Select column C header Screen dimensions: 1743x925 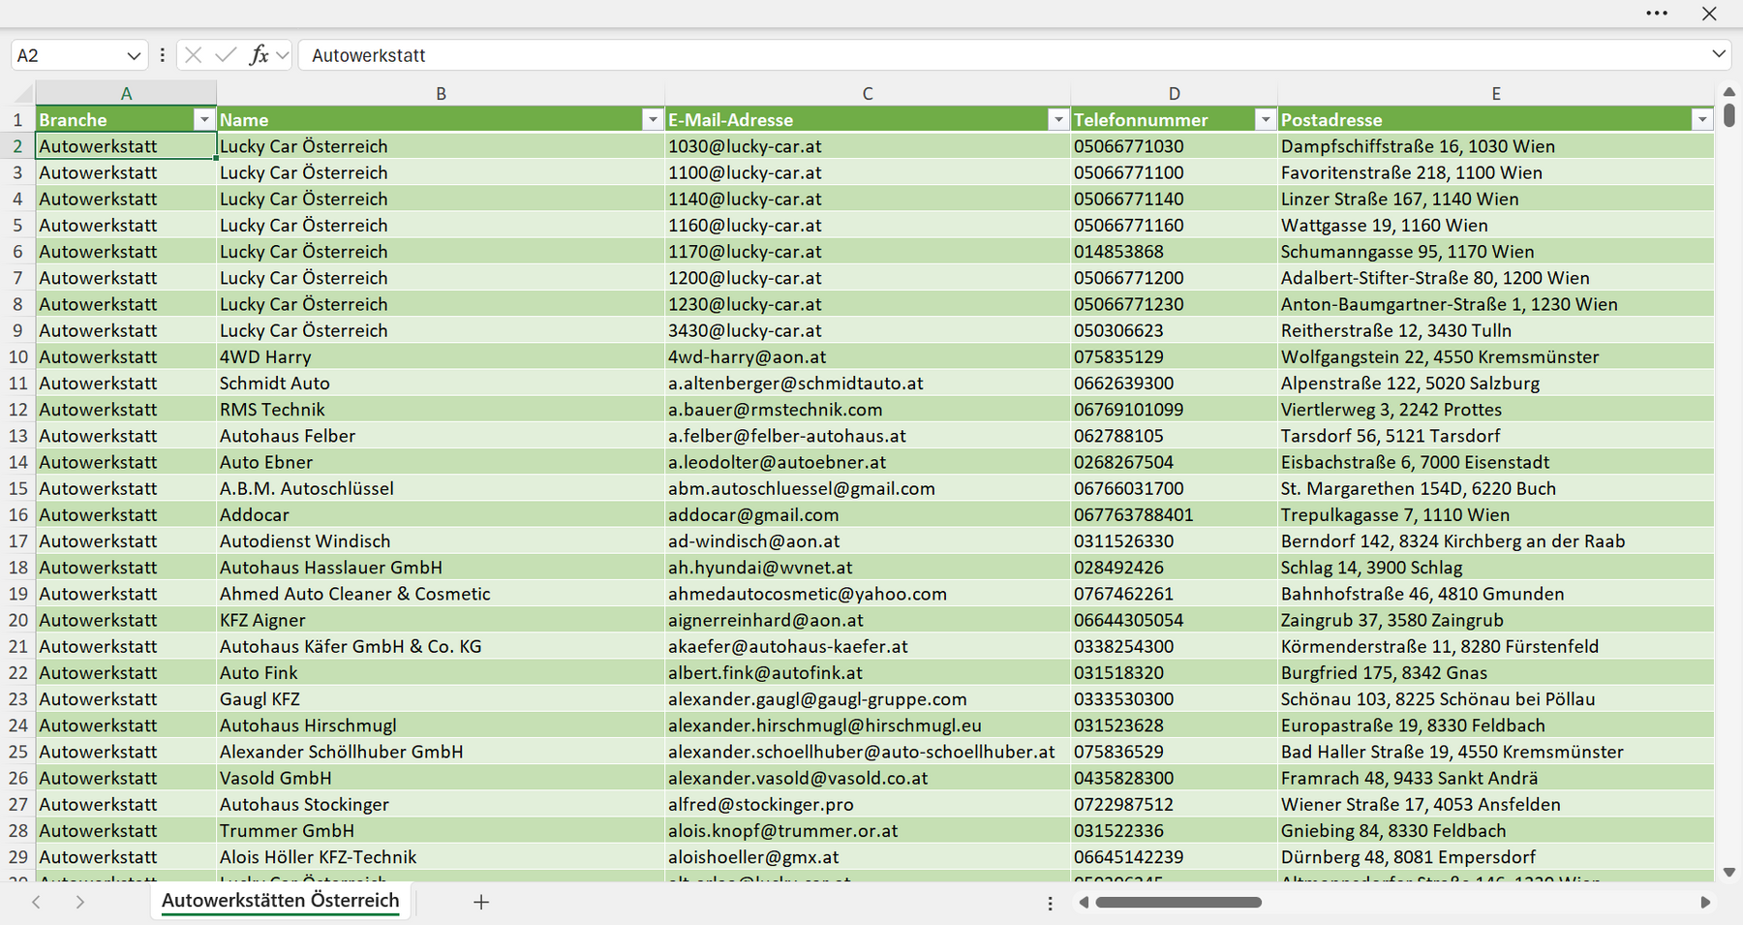coord(868,93)
